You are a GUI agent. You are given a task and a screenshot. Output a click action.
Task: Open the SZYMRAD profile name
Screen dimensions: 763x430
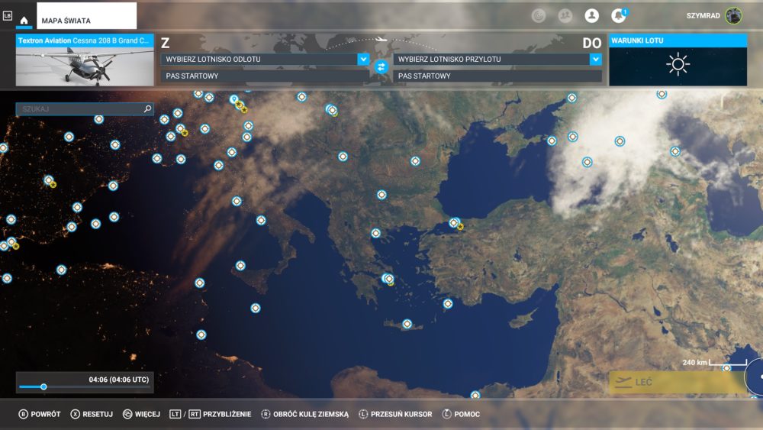coord(703,15)
